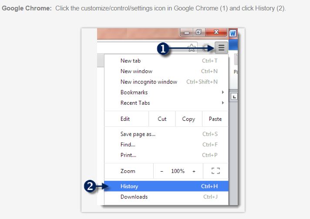
Task: Click the Ctrl+H shortcut text
Action: pos(209,186)
